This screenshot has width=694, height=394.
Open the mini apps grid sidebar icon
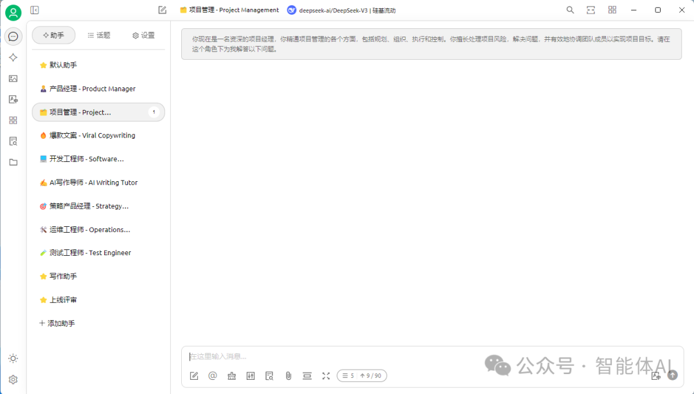(13, 120)
